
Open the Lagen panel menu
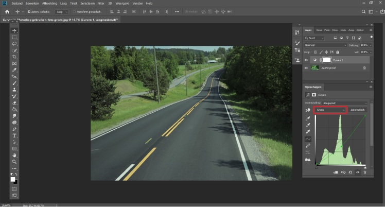(371, 30)
